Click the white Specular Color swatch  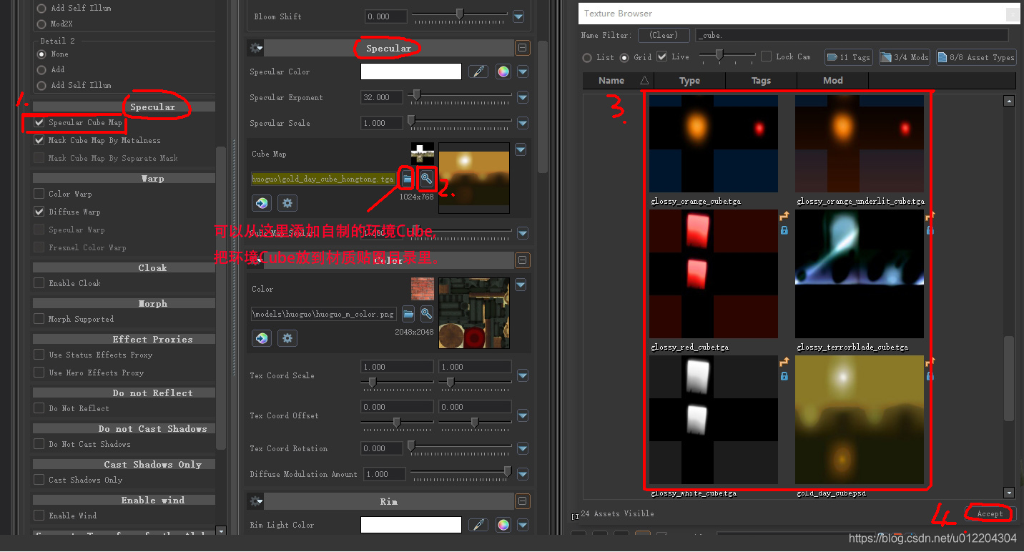(411, 72)
